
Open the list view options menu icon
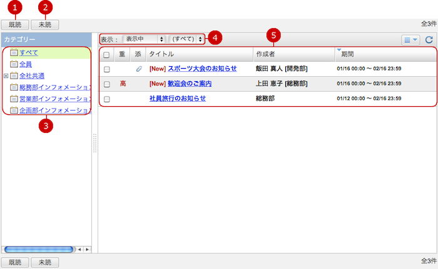pos(410,40)
